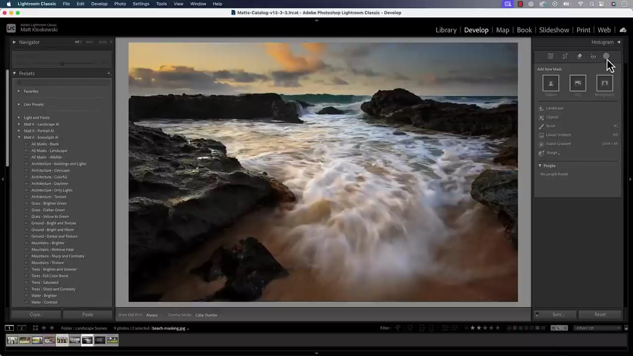Toggle second window display button 2
This screenshot has width=633, height=356.
point(22,328)
